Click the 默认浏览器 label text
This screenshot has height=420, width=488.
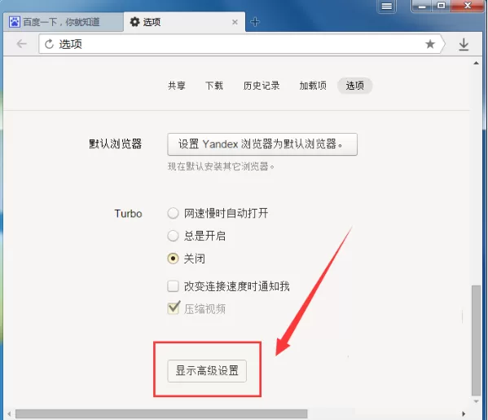pos(116,144)
